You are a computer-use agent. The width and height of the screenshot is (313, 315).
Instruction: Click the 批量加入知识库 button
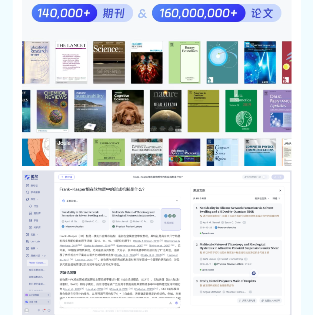(270, 301)
